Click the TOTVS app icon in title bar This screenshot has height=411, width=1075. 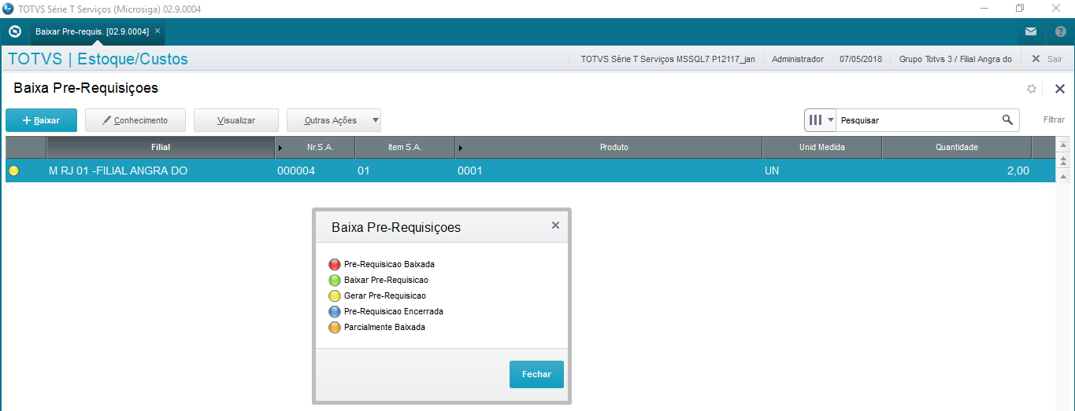(8, 8)
